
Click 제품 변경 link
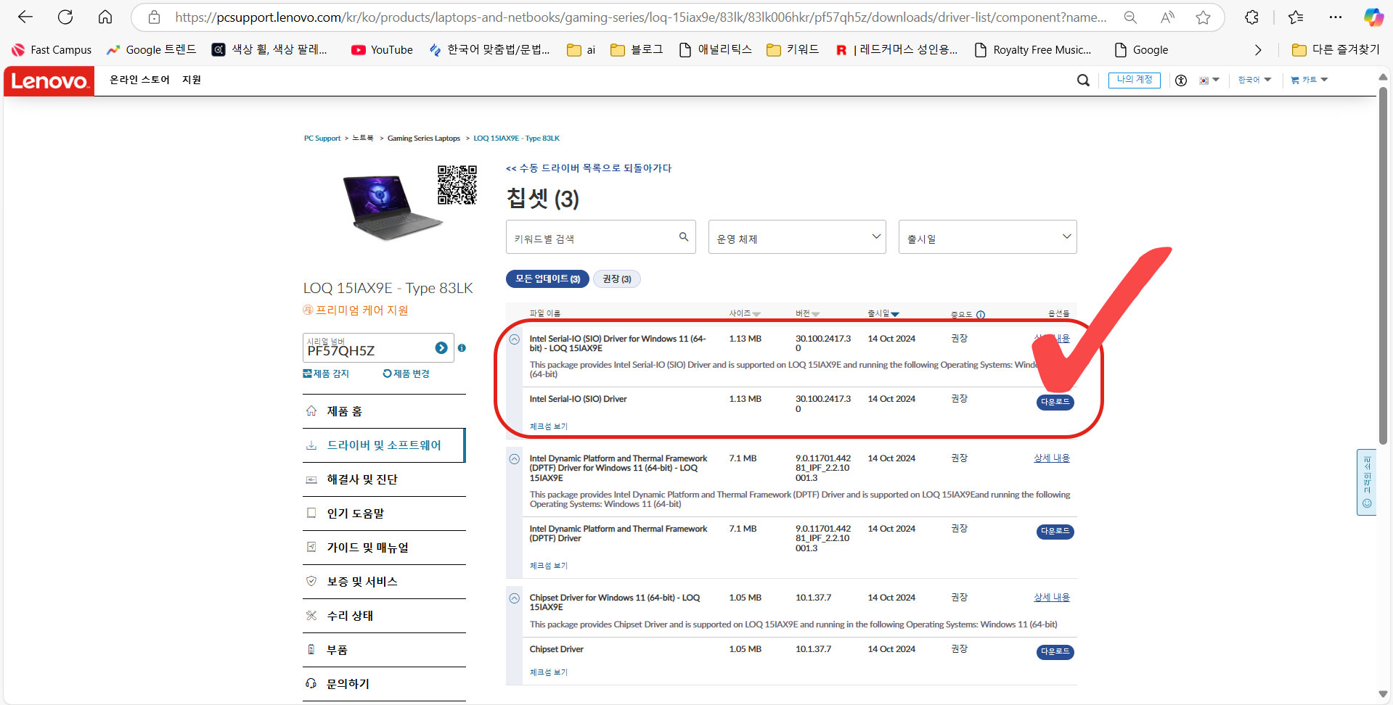[407, 374]
